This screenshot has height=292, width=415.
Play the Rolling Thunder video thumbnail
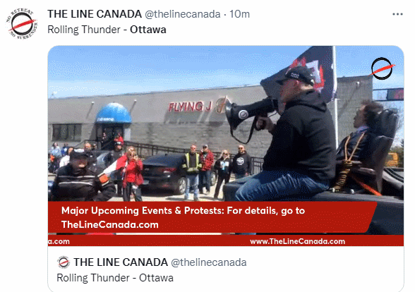[x=226, y=146]
